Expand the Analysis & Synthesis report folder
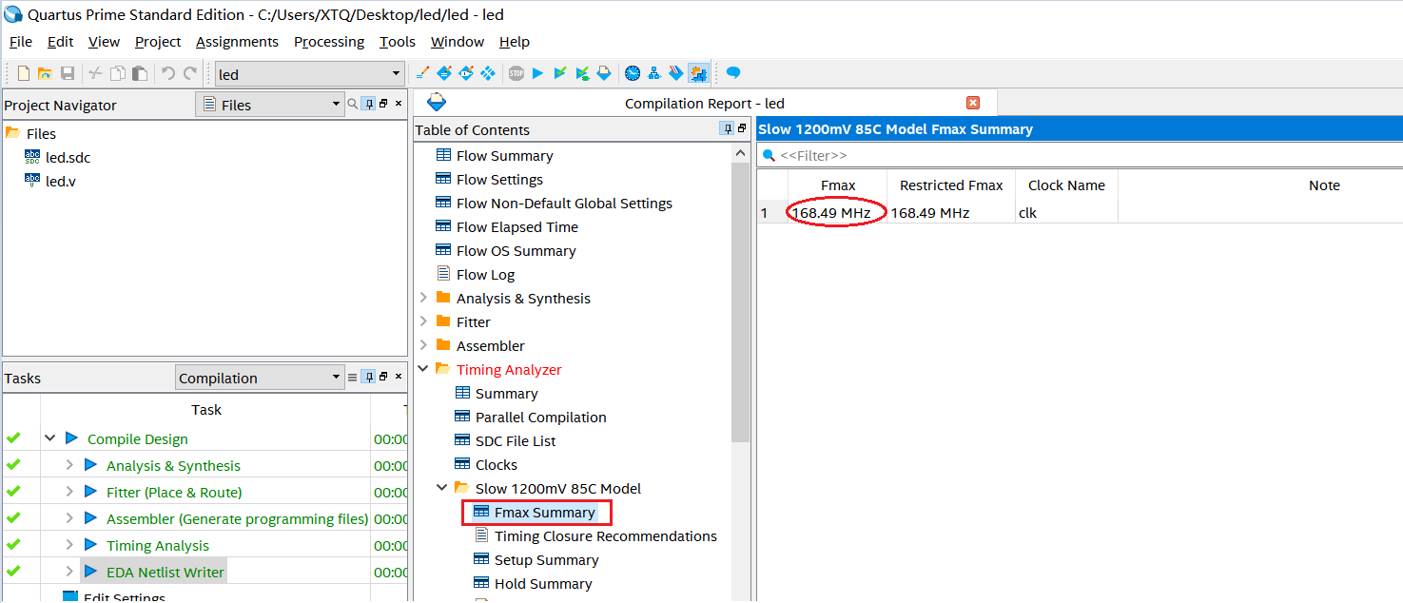1403x603 pixels. pyautogui.click(x=423, y=298)
